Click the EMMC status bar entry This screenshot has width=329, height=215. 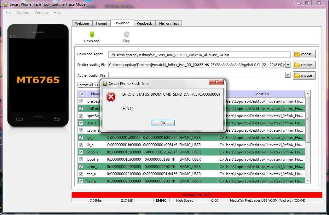[x=161, y=200]
